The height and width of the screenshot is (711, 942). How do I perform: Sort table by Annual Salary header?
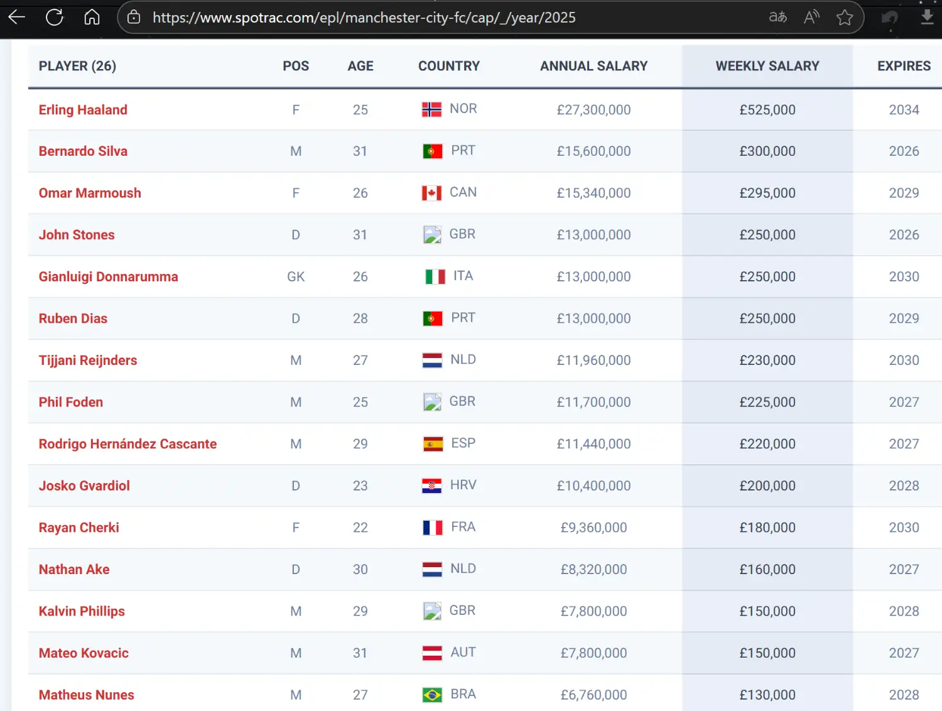point(593,66)
